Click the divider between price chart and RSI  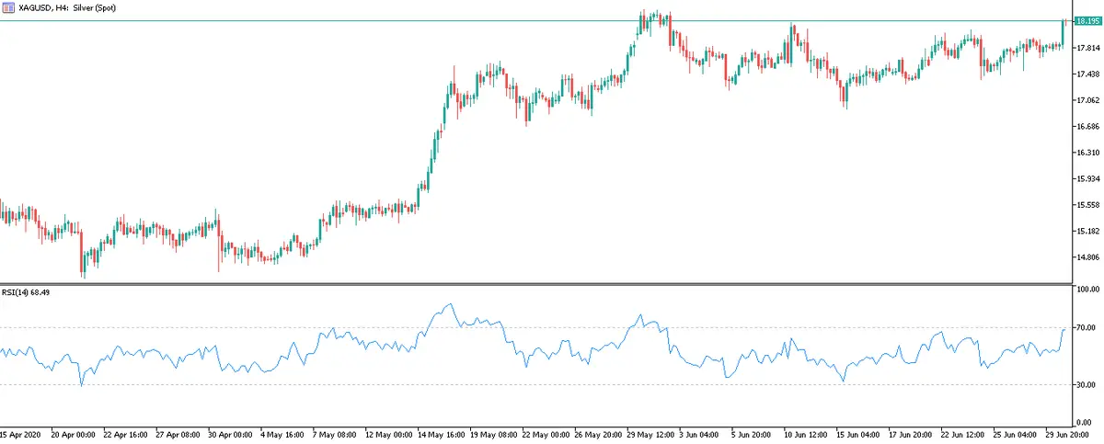point(534,283)
